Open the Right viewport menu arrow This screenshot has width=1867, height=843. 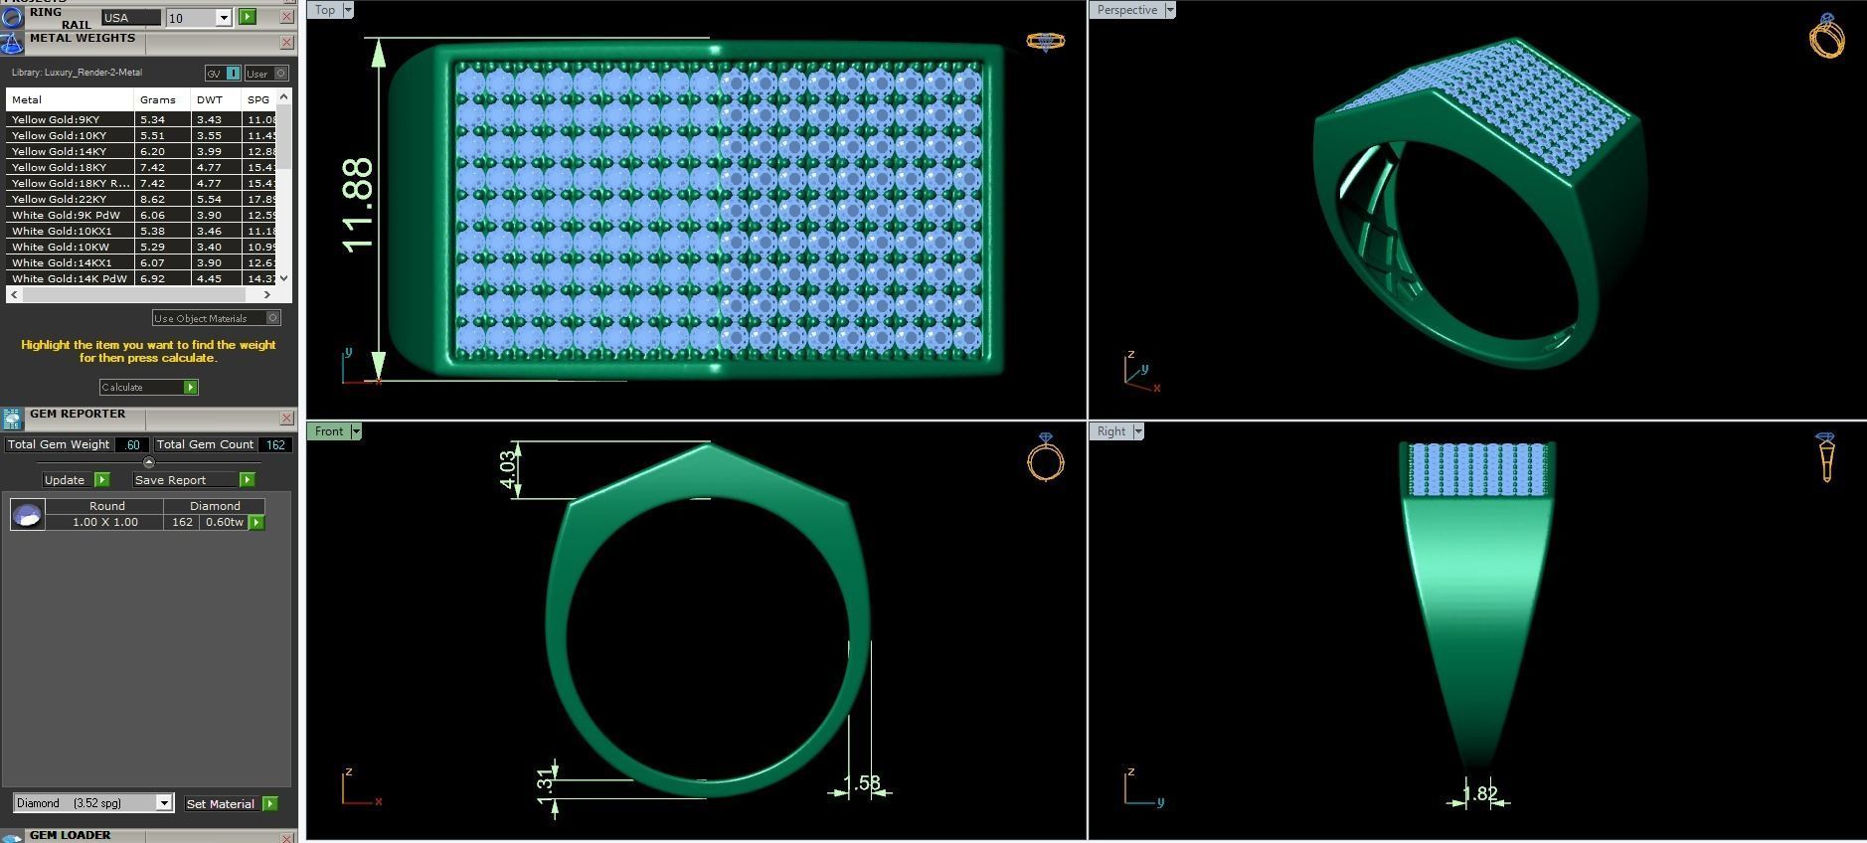point(1138,431)
